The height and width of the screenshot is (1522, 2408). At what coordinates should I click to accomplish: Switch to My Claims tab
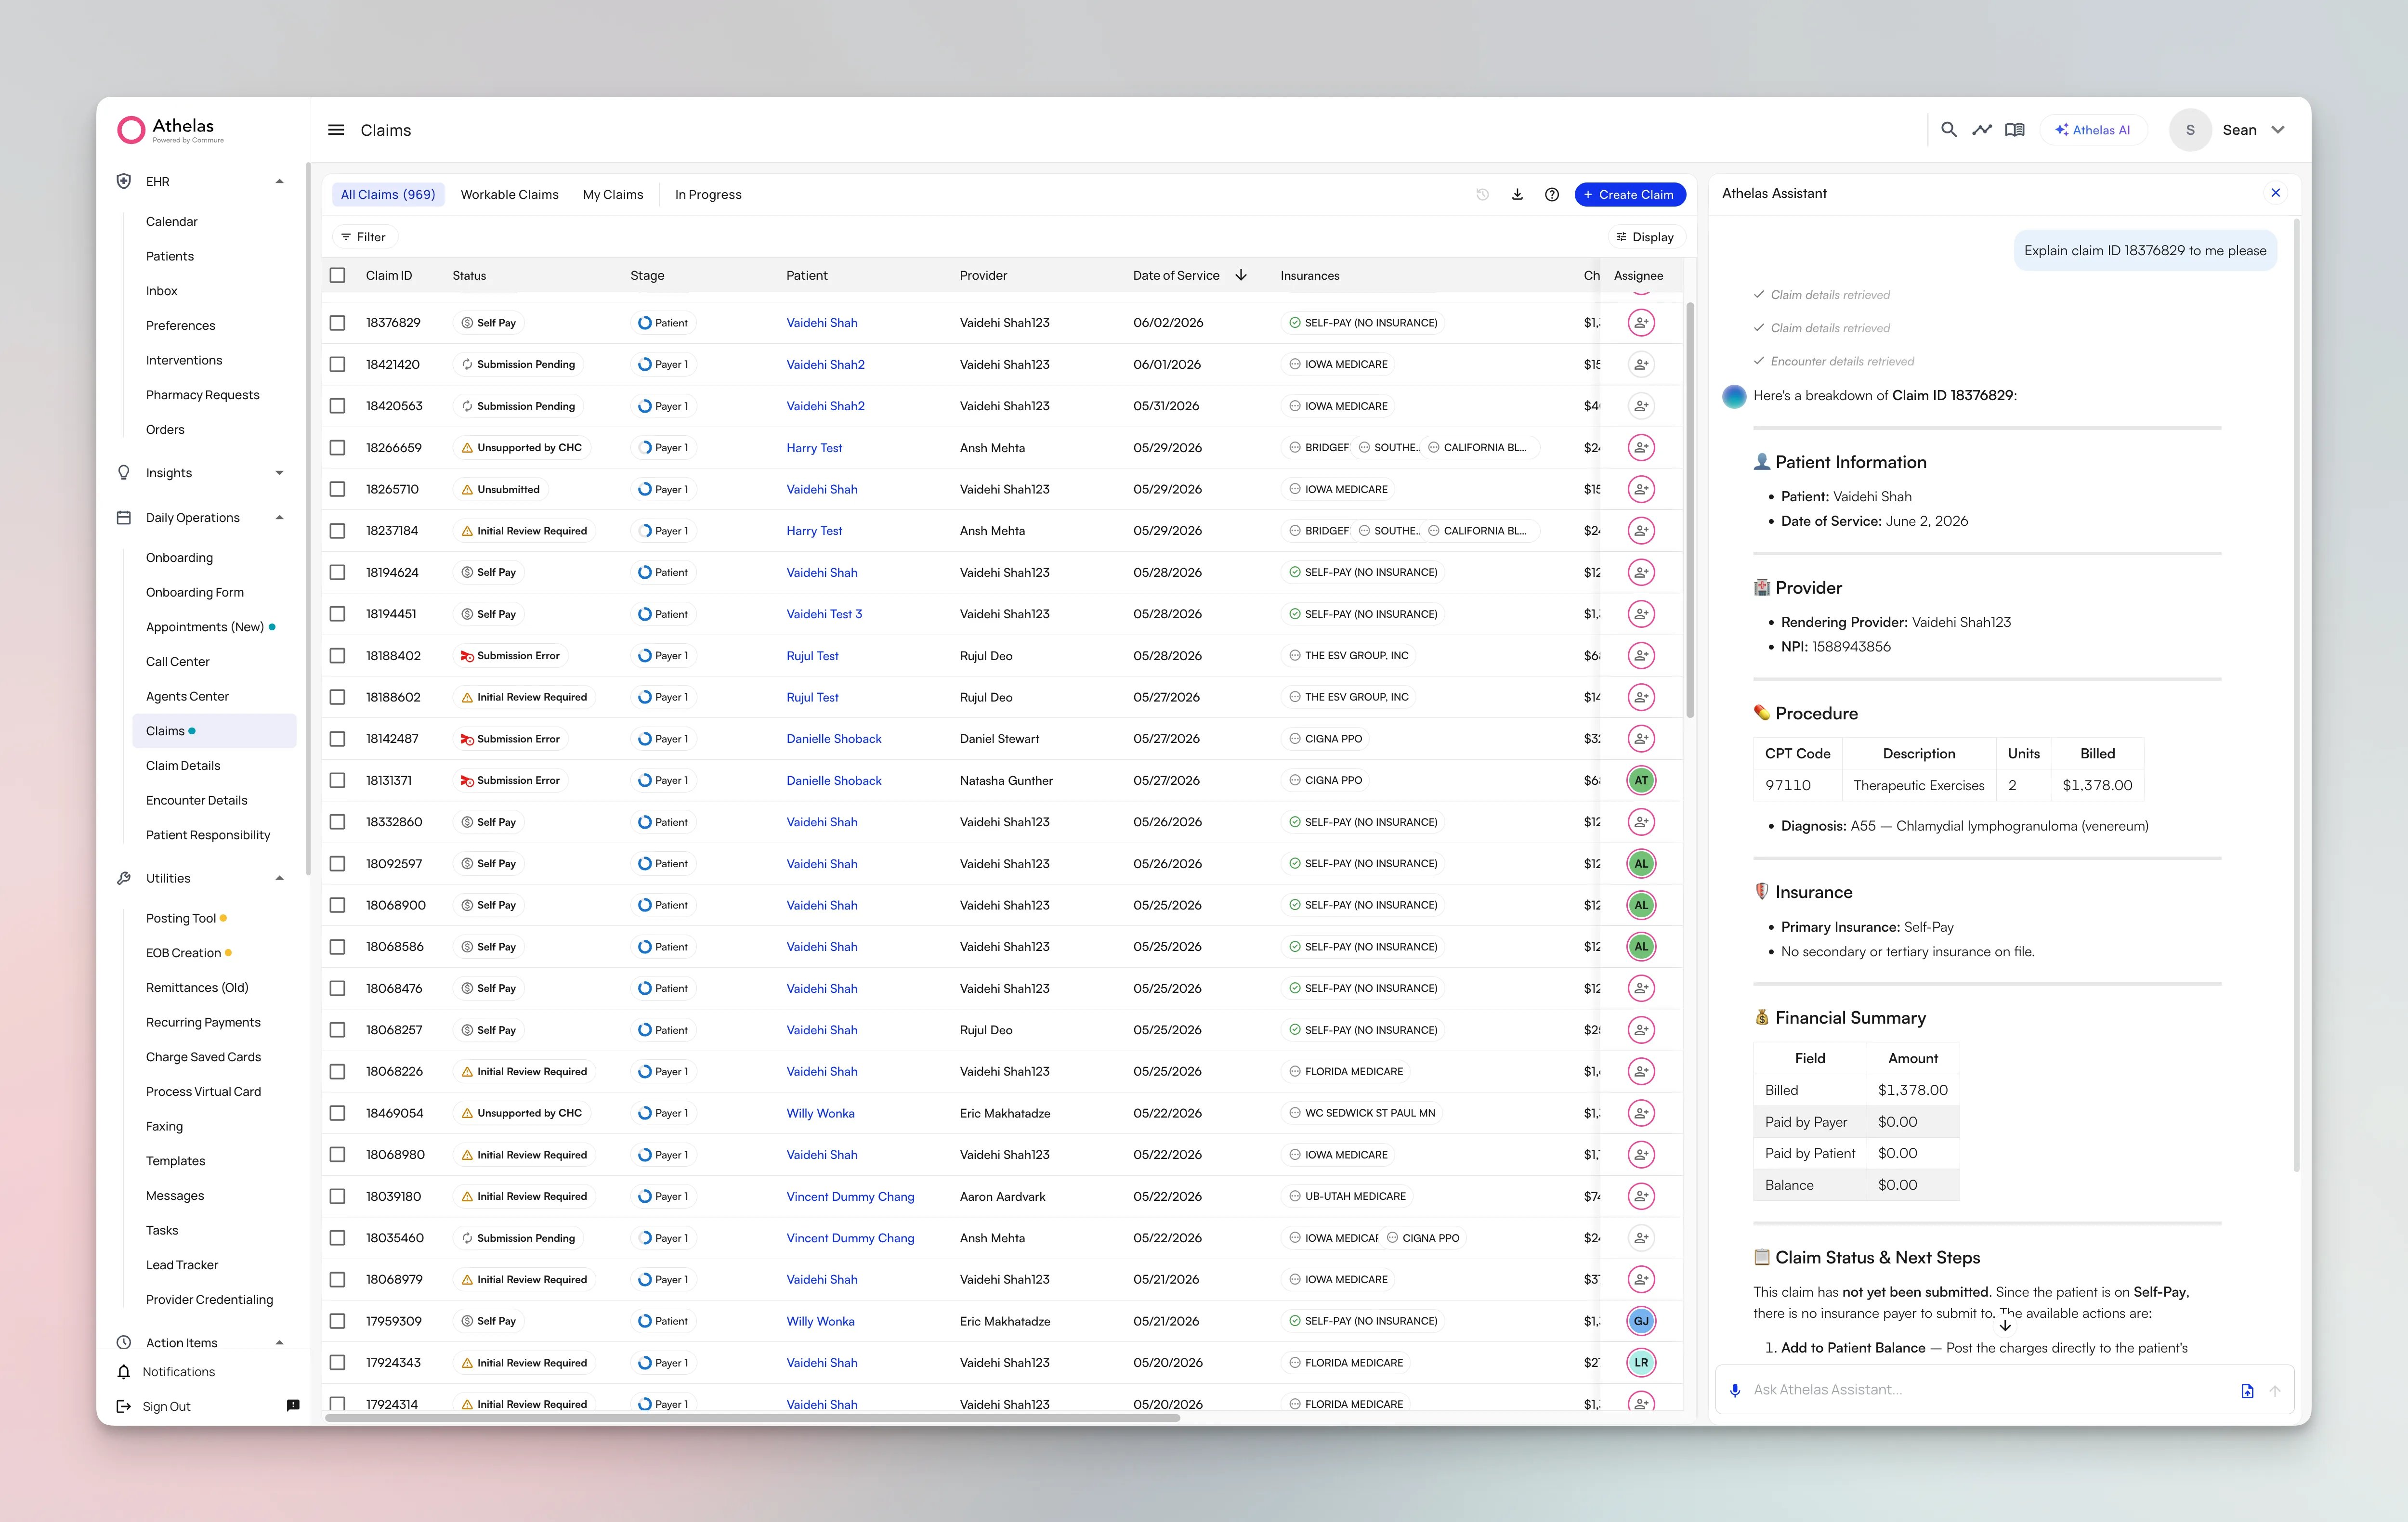coord(613,194)
